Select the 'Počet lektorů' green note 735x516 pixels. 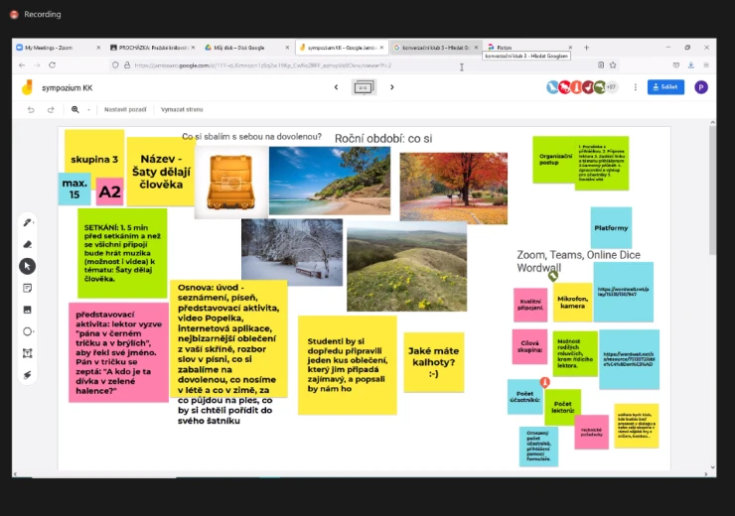point(563,407)
